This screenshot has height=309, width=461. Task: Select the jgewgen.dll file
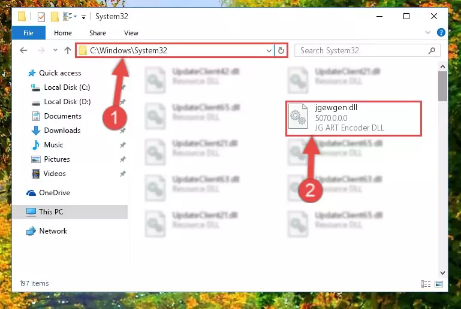[354, 119]
